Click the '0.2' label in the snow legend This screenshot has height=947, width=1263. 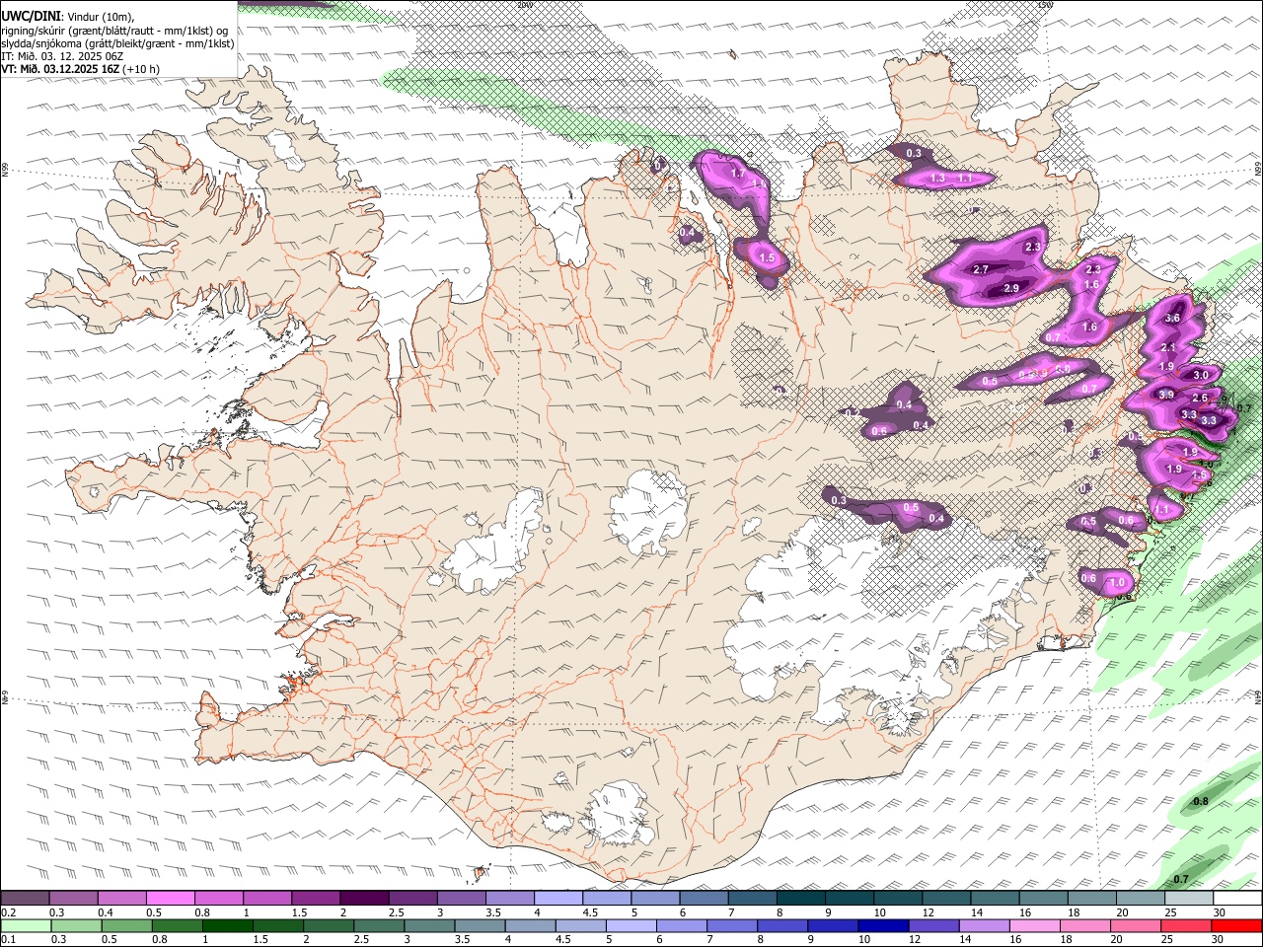pyautogui.click(x=8, y=913)
